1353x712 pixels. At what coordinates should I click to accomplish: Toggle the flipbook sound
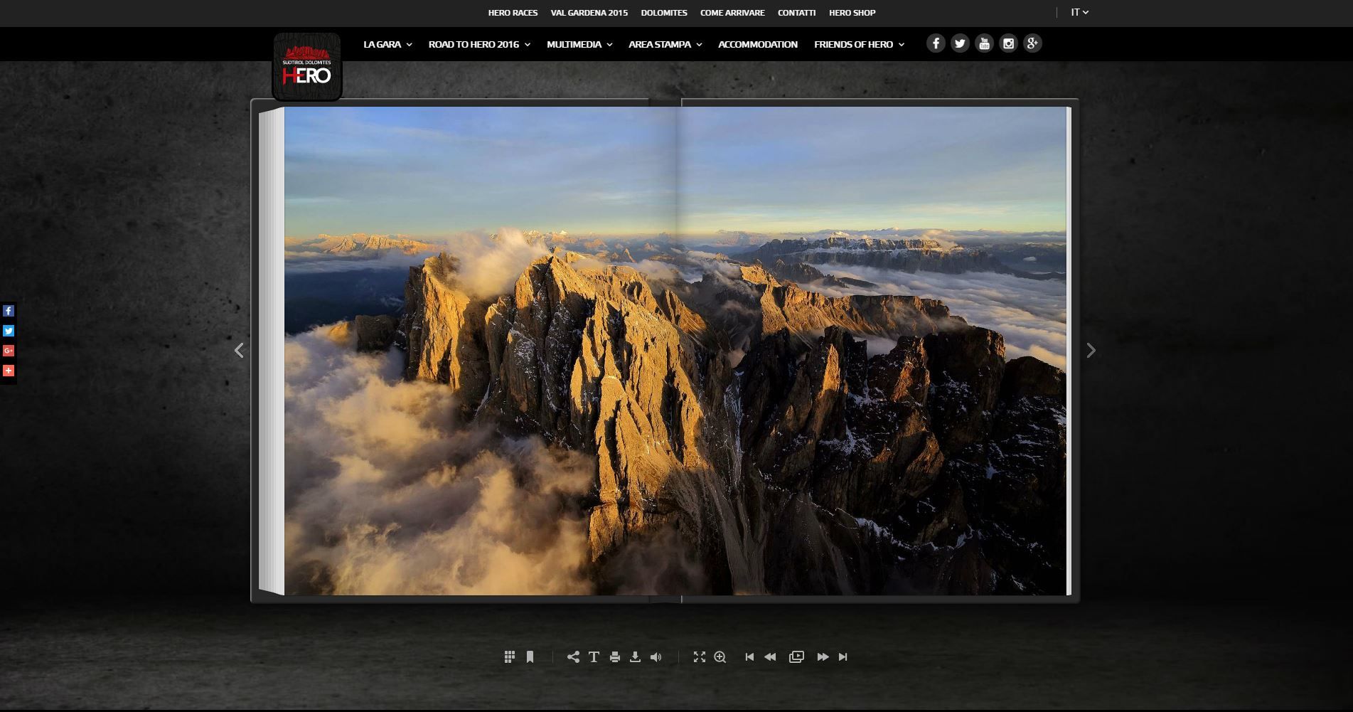click(x=656, y=657)
